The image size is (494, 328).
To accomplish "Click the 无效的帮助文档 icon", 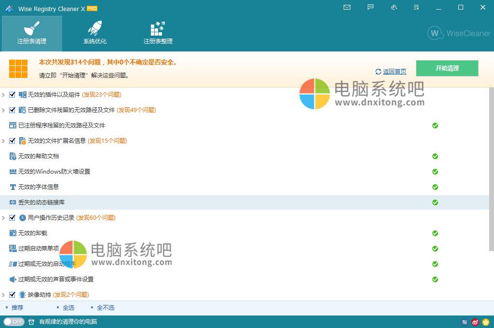I will point(13,156).
